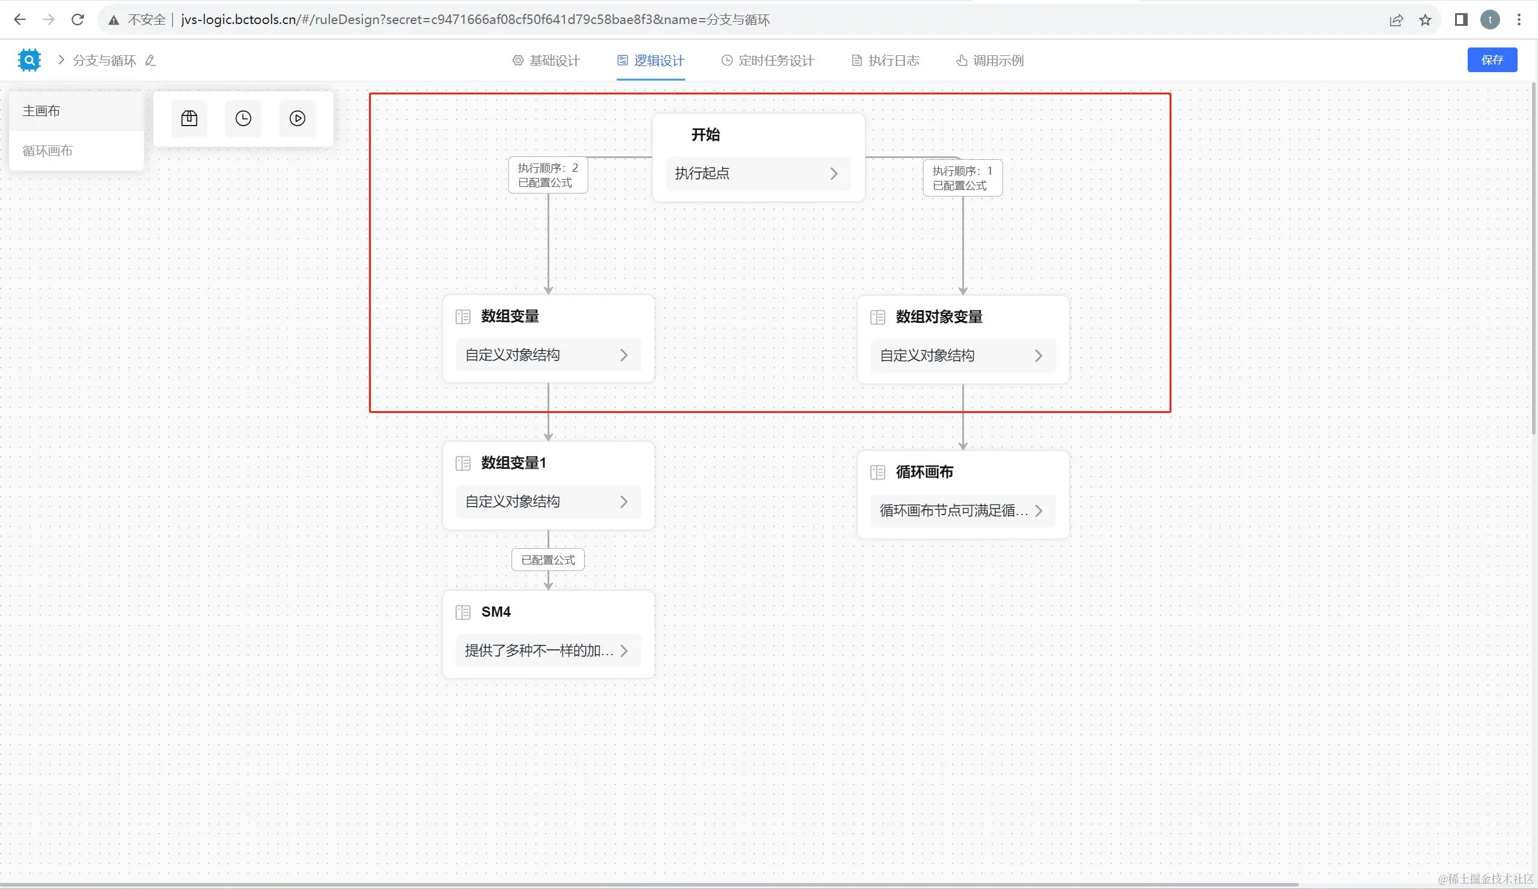The width and height of the screenshot is (1538, 889).
Task: Open the 执行日志 tab
Action: (885, 61)
